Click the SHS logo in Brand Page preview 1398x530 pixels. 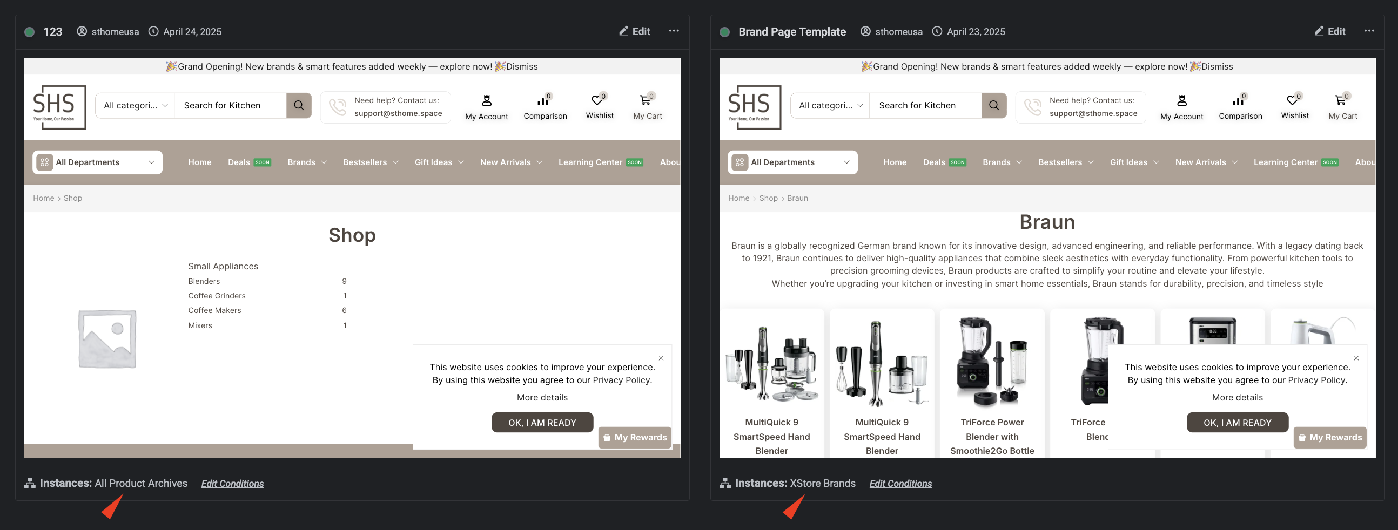click(754, 107)
